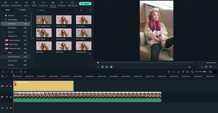Click the Undo arrow icon
The image size is (218, 113).
coord(3,72)
